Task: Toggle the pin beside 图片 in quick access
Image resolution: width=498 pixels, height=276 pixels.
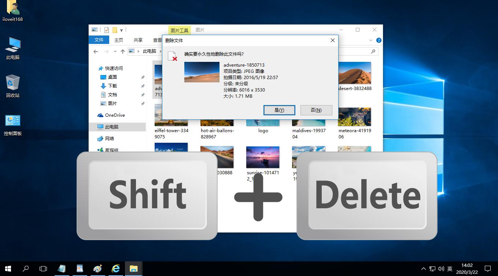Action: point(143,103)
